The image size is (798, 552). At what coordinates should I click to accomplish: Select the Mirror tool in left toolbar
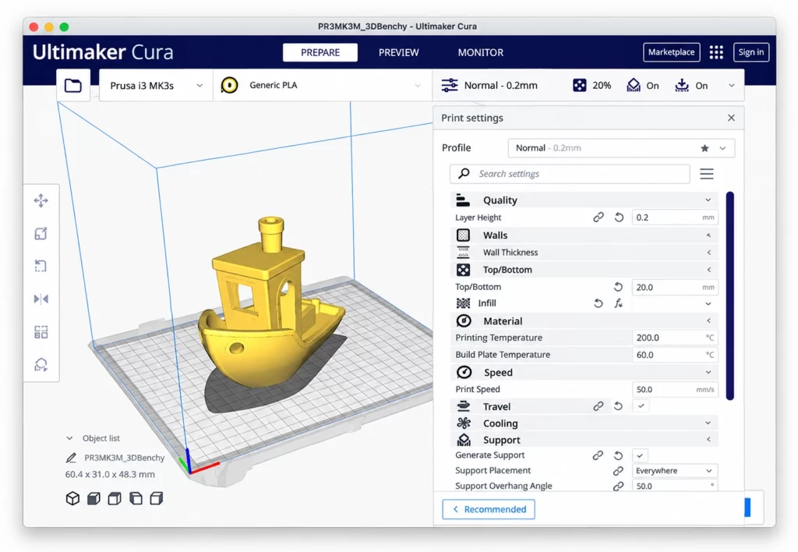point(41,299)
